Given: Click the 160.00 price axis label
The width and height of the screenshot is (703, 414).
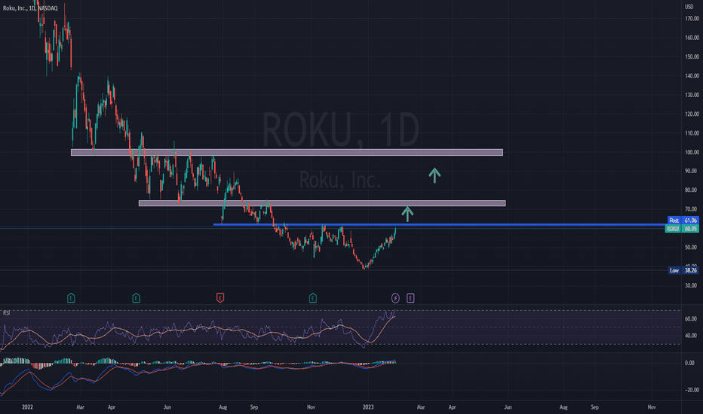Looking at the screenshot, I should pos(692,38).
